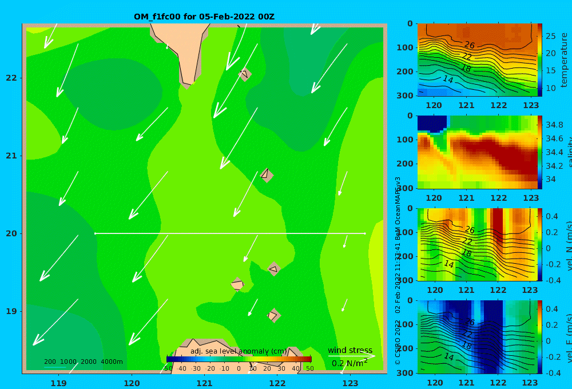This screenshot has height=389, width=572.
Task: Click the wind arrow near 22N 122.6E
Action: (329, 69)
